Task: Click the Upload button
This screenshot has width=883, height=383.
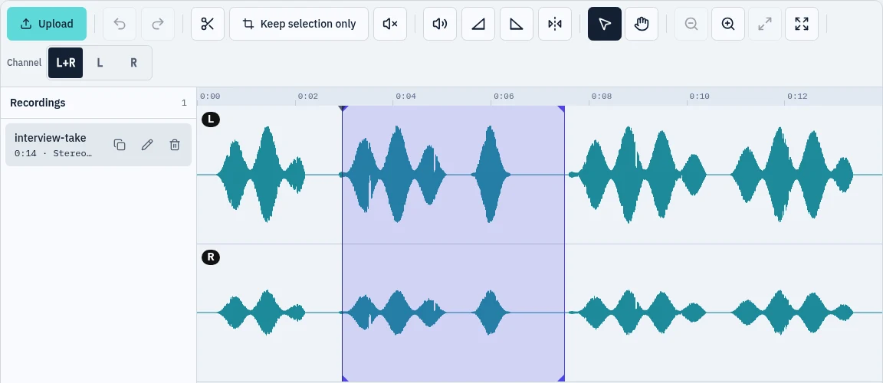Action: click(47, 24)
